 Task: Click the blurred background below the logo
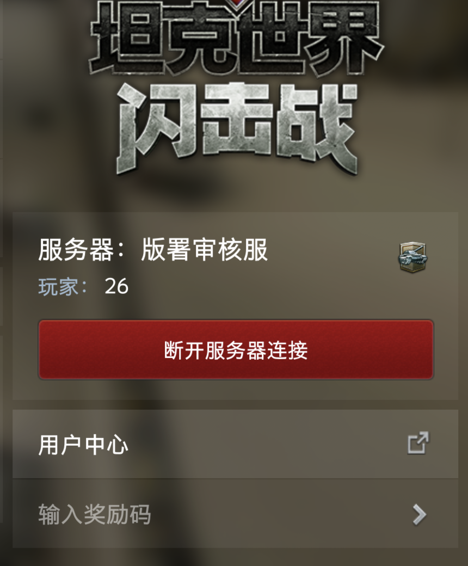235,195
